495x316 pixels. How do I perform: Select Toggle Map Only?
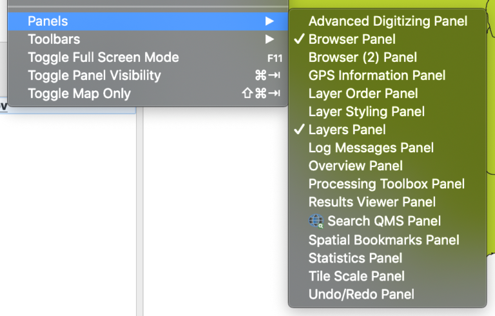(148, 94)
